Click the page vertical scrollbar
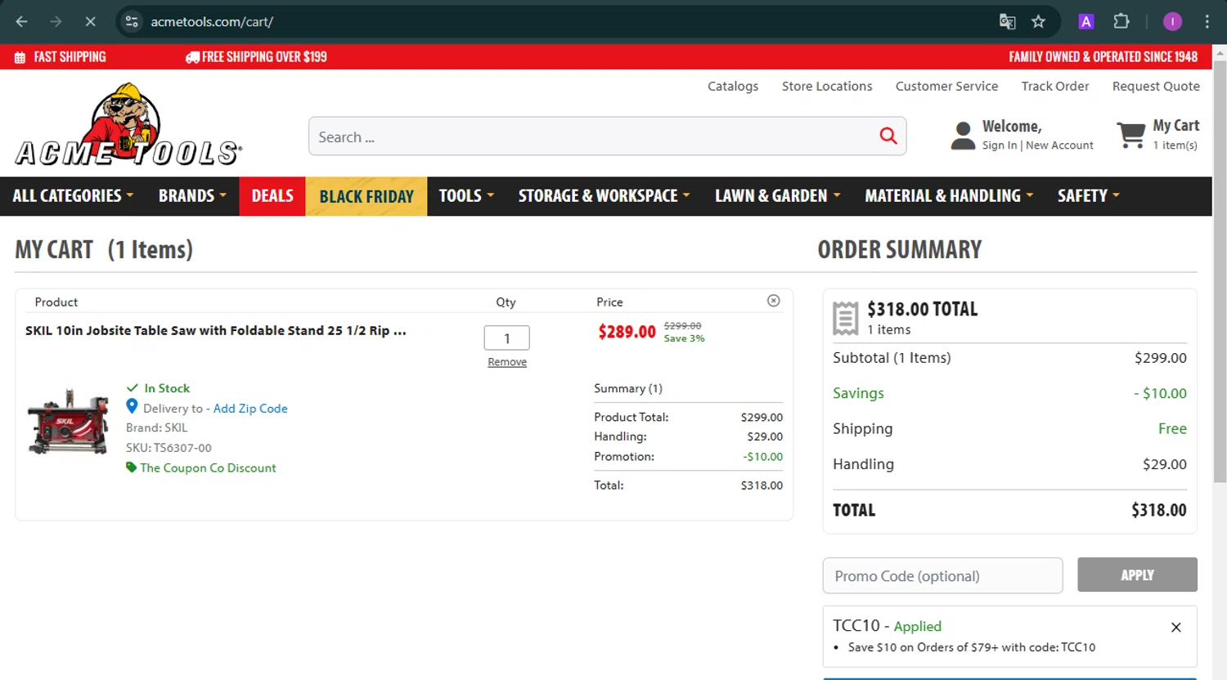Viewport: 1227px width, 680px height. pyautogui.click(x=1220, y=271)
